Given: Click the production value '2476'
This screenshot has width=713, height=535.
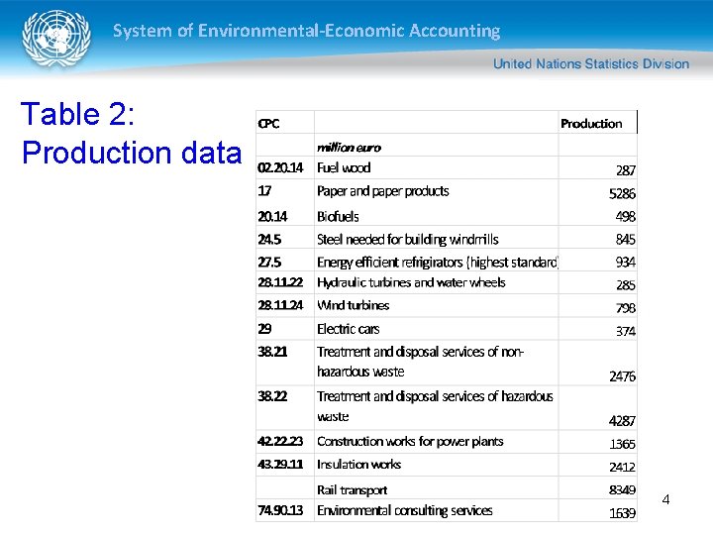Looking at the screenshot, I should point(622,376).
